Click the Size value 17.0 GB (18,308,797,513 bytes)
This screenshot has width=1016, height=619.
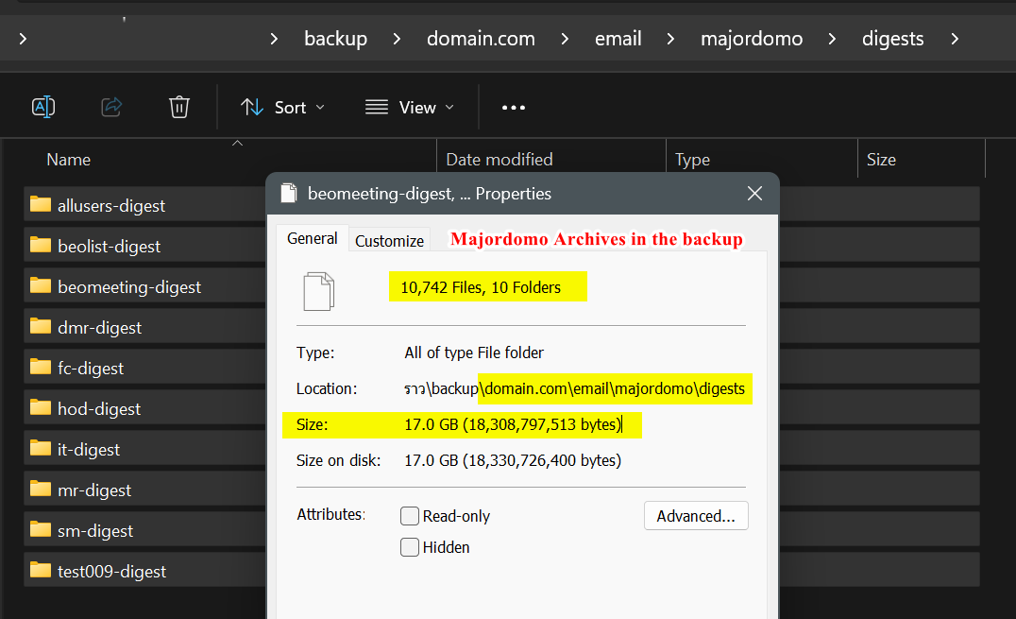(x=513, y=424)
